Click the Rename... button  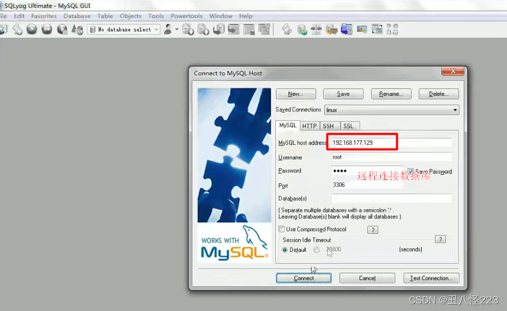391,94
